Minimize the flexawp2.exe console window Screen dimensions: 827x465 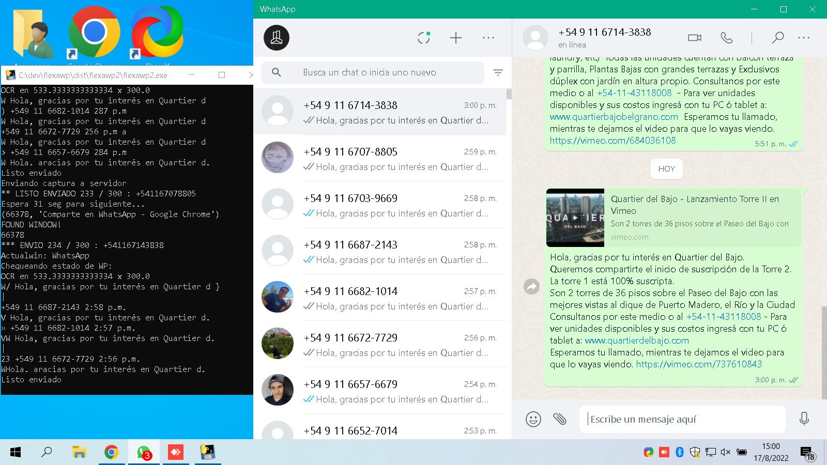[192, 75]
